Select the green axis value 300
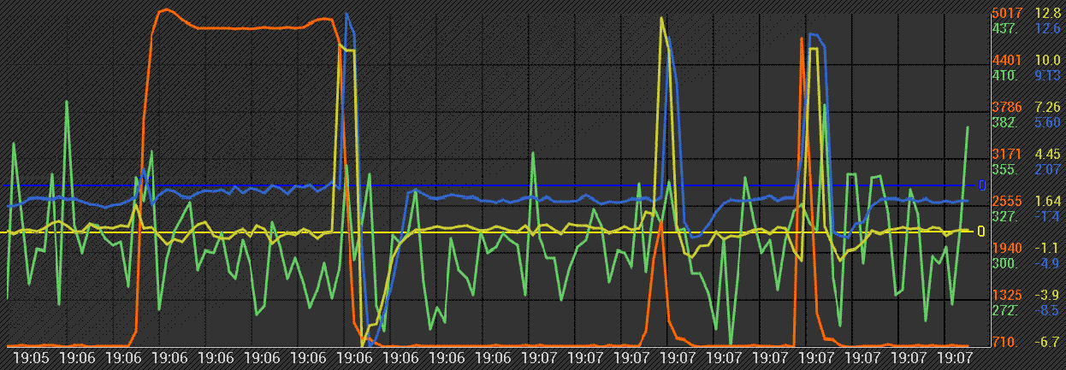1066x370 pixels. pos(1004,263)
